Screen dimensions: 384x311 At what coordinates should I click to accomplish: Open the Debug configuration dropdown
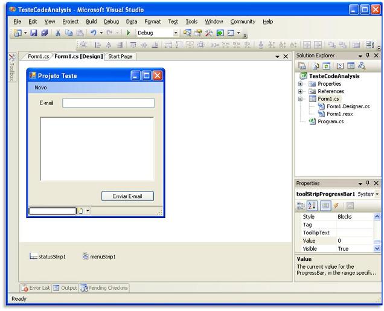coord(176,33)
